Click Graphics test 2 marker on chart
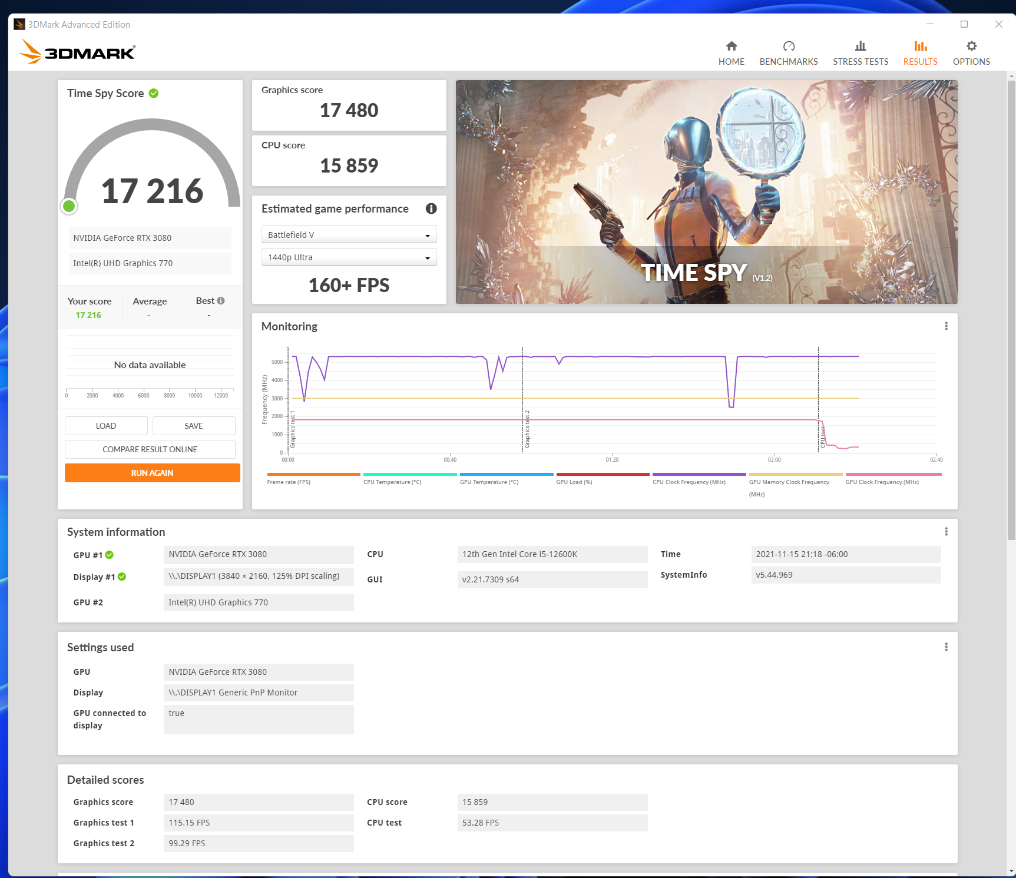 pos(527,429)
